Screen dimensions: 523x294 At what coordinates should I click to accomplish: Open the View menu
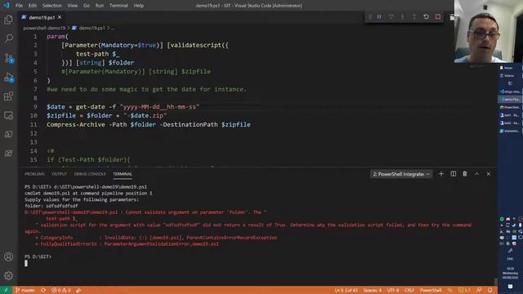[x=73, y=6]
